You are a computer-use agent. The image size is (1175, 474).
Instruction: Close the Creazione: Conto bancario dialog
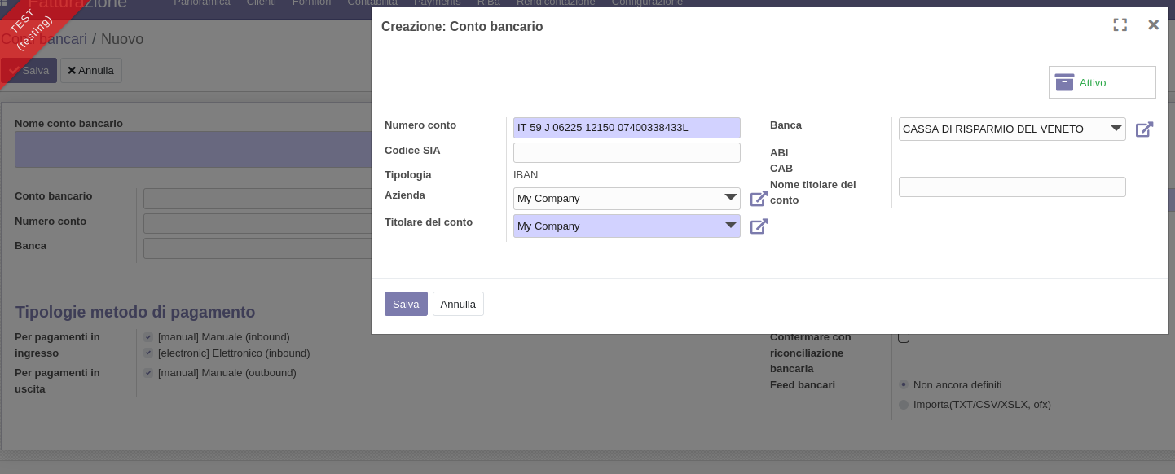point(1153,25)
